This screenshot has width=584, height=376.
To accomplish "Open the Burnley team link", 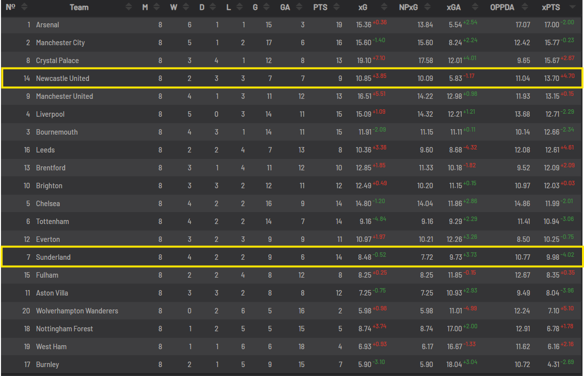I will pyautogui.click(x=47, y=365).
